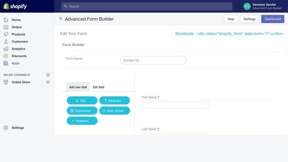Open the Help button
Viewport: 288px width, 162px height.
tap(231, 19)
